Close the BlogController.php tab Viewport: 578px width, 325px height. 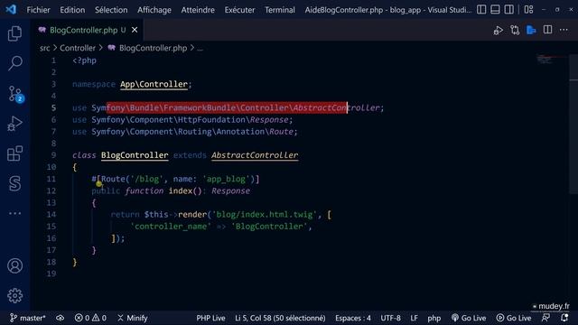135,30
